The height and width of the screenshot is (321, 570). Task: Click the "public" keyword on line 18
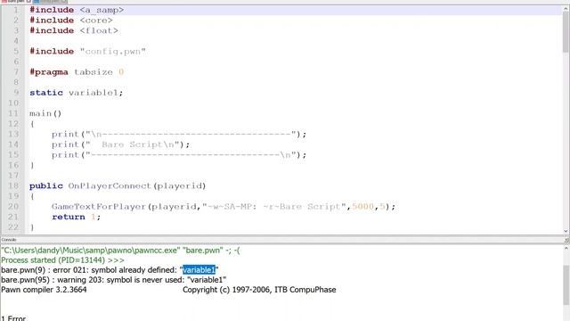click(46, 186)
